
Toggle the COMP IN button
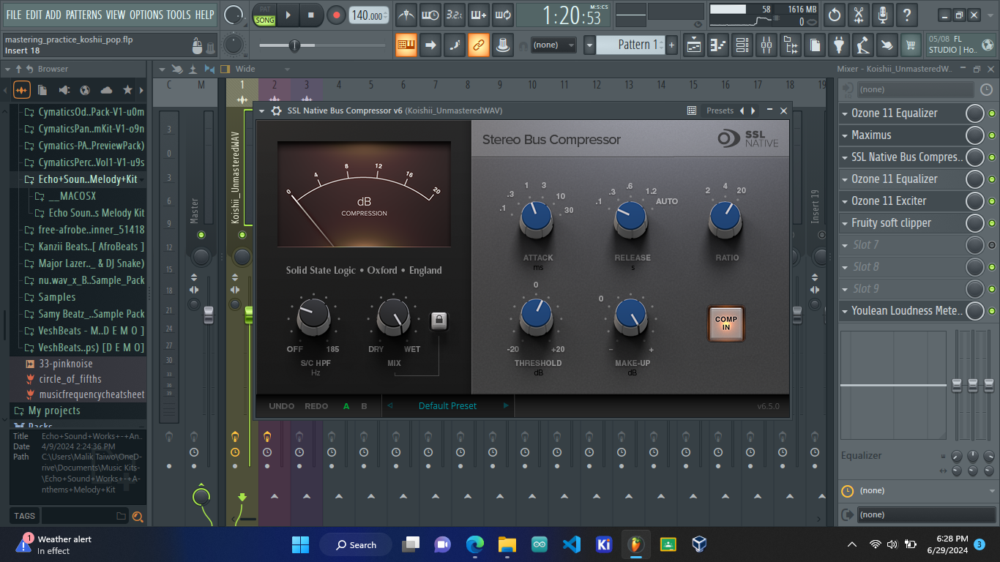pyautogui.click(x=726, y=323)
